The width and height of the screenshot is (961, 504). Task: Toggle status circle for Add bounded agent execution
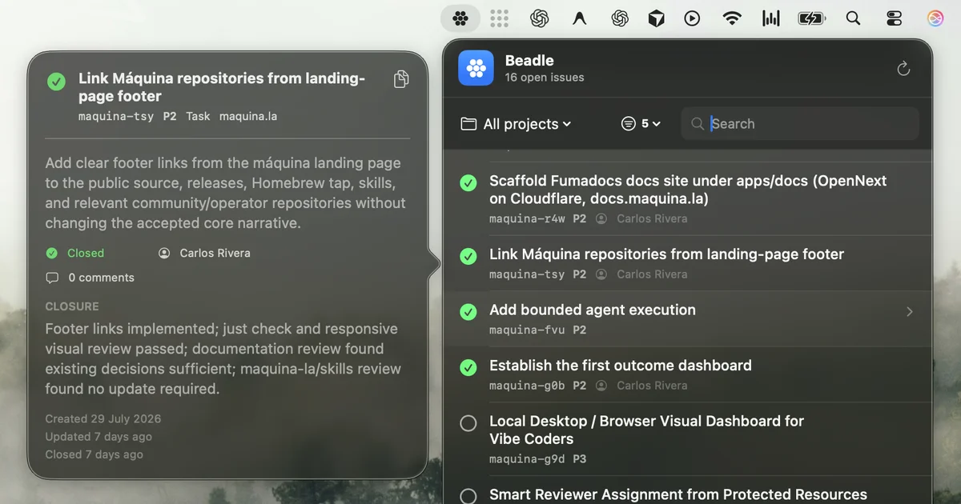[x=468, y=312]
